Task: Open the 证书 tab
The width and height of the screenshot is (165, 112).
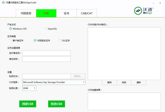Action: pos(67,13)
